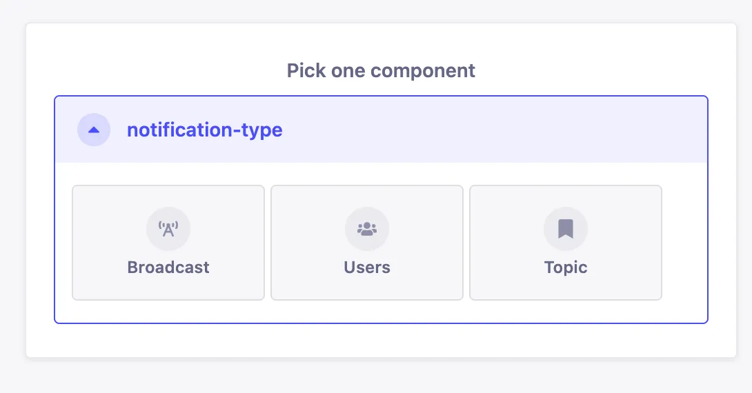Select the Broadcast component card

(x=168, y=243)
